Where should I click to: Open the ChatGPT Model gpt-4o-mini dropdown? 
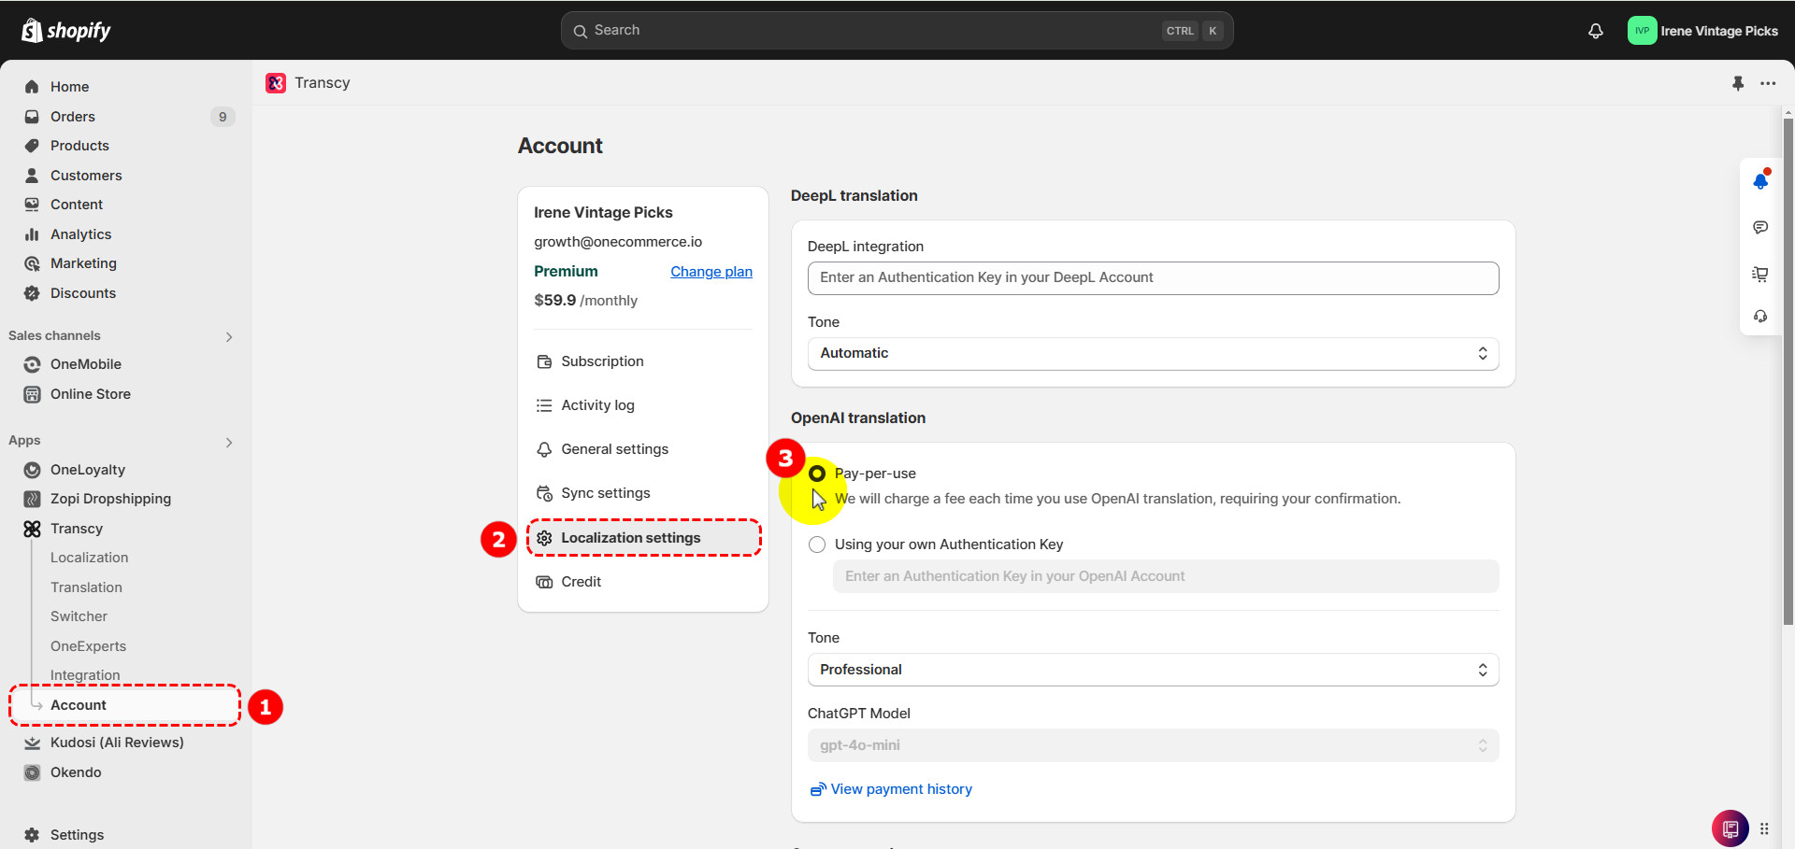point(1153,745)
